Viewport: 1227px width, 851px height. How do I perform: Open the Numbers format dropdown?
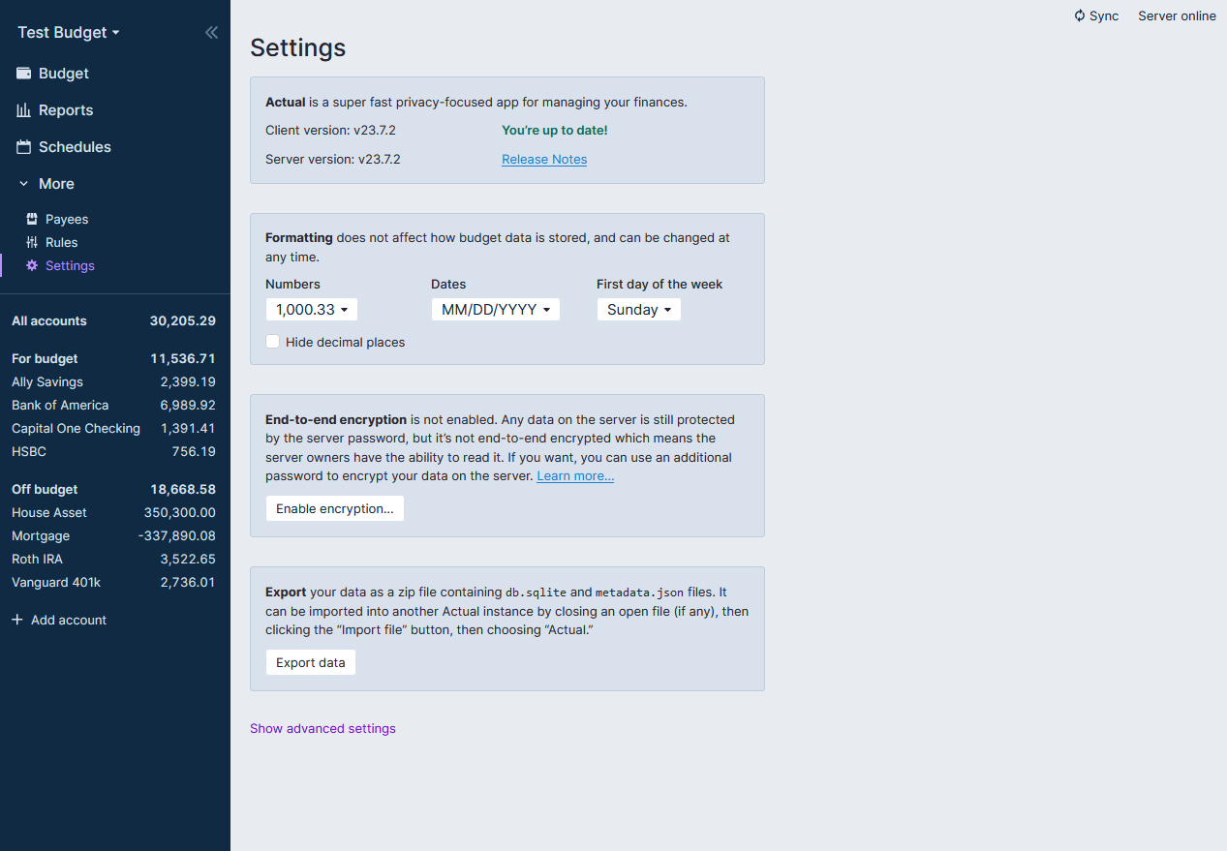click(x=311, y=310)
